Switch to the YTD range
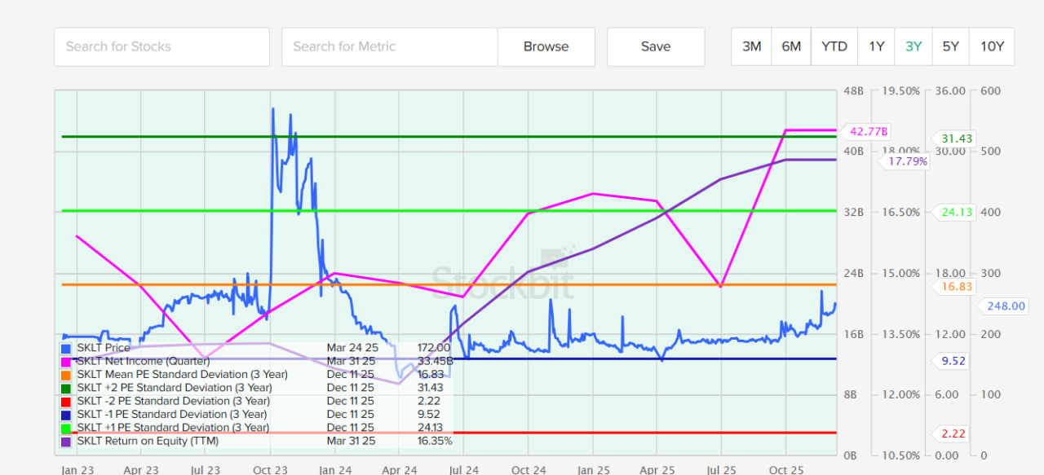This screenshot has height=475, width=1044. point(834,46)
